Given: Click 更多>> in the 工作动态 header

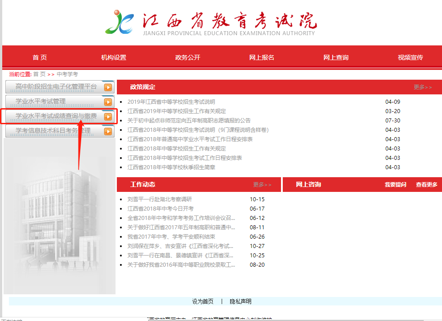Looking at the screenshot, I should tap(262, 185).
